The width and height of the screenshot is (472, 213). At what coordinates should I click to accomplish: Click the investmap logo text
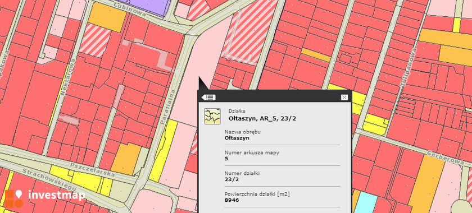57,195
